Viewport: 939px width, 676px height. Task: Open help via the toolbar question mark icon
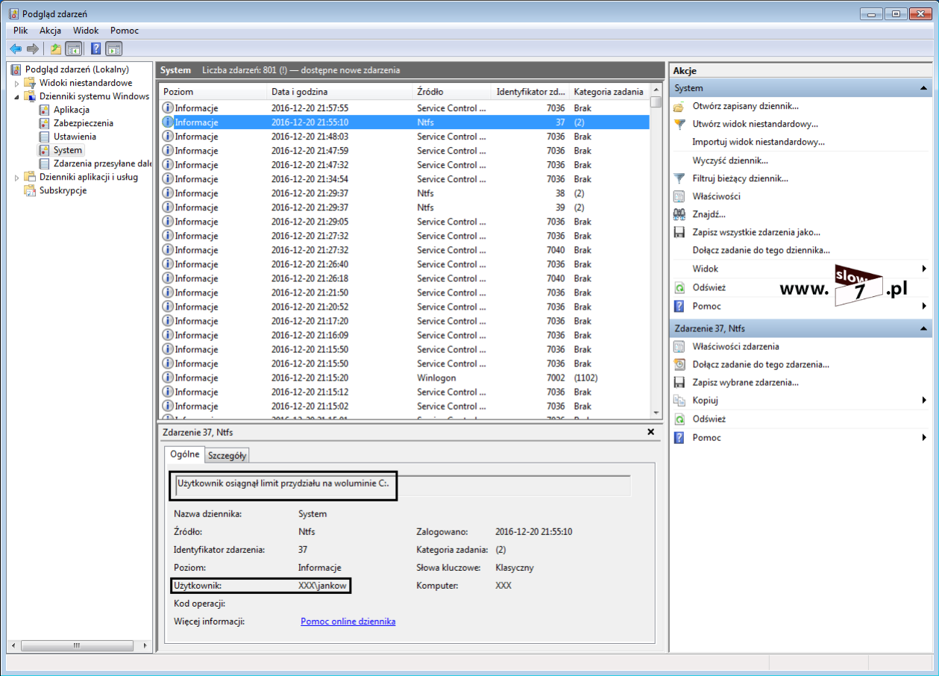click(x=96, y=49)
